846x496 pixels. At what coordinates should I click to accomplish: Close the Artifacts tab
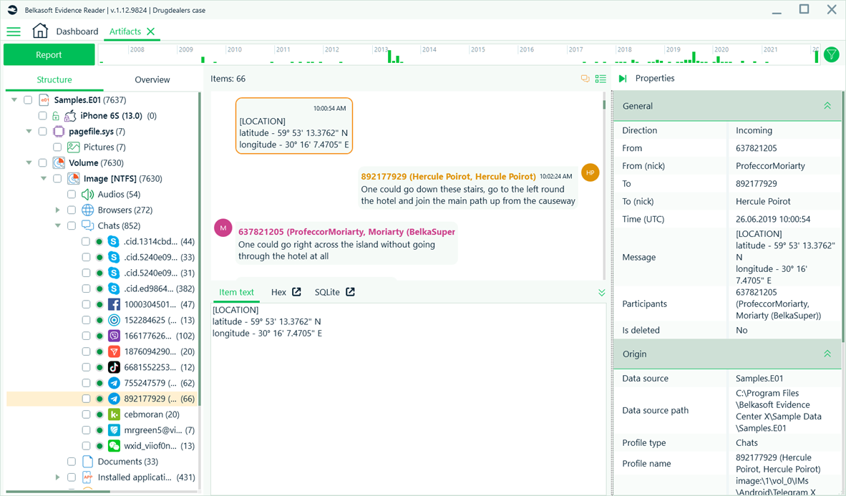151,31
